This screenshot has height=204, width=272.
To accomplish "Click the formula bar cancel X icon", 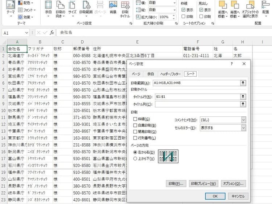I will point(38,32).
